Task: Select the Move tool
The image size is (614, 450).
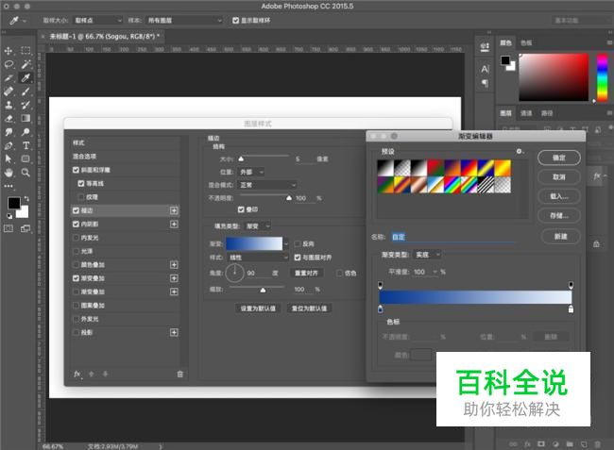Action: (x=9, y=51)
